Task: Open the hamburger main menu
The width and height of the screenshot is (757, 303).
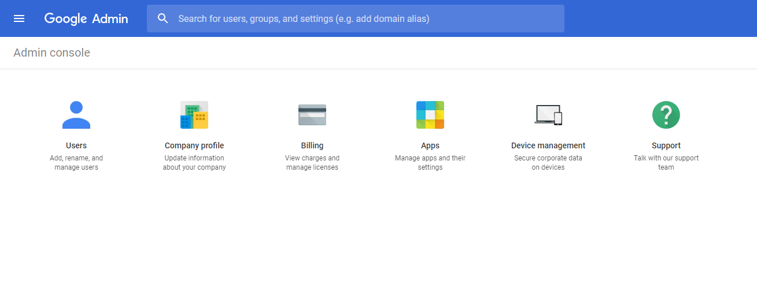Action: (x=19, y=18)
